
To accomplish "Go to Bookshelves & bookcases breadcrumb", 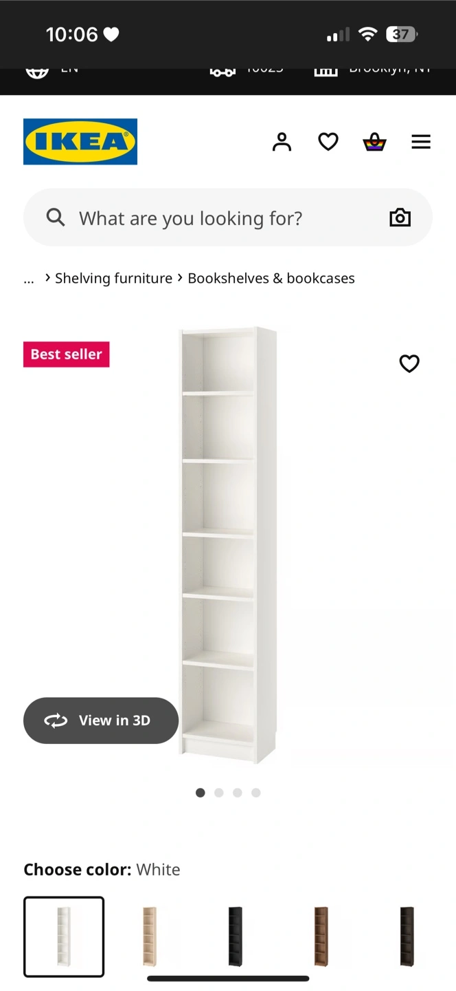I will tap(271, 278).
